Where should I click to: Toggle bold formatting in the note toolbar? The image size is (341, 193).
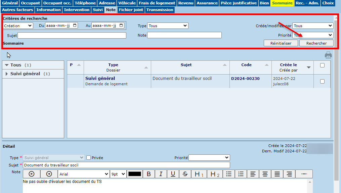tap(148, 174)
